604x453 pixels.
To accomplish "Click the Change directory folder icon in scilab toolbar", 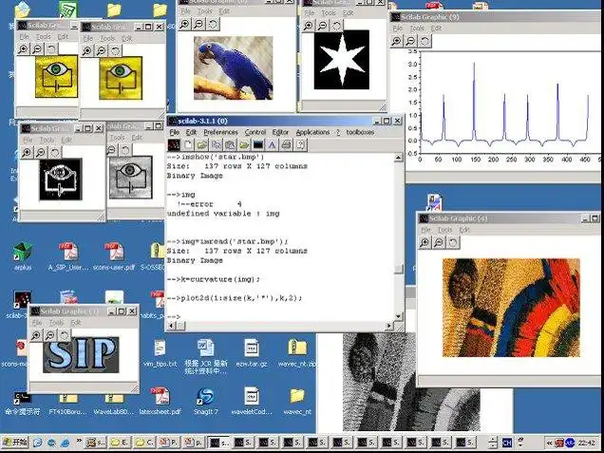I will pos(244,145).
